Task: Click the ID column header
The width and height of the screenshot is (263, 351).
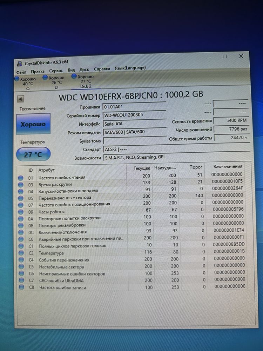Action: pos(31,170)
